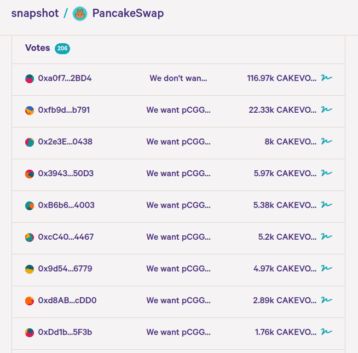Screen dimensions: 358x353
Task: Open signature icon for voter 0x3943...50D3
Action: point(327,173)
